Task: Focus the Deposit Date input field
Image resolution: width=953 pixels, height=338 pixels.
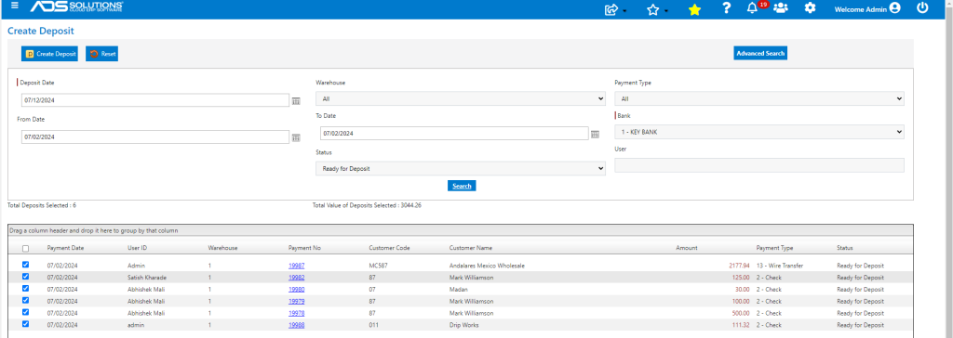Action: point(155,100)
